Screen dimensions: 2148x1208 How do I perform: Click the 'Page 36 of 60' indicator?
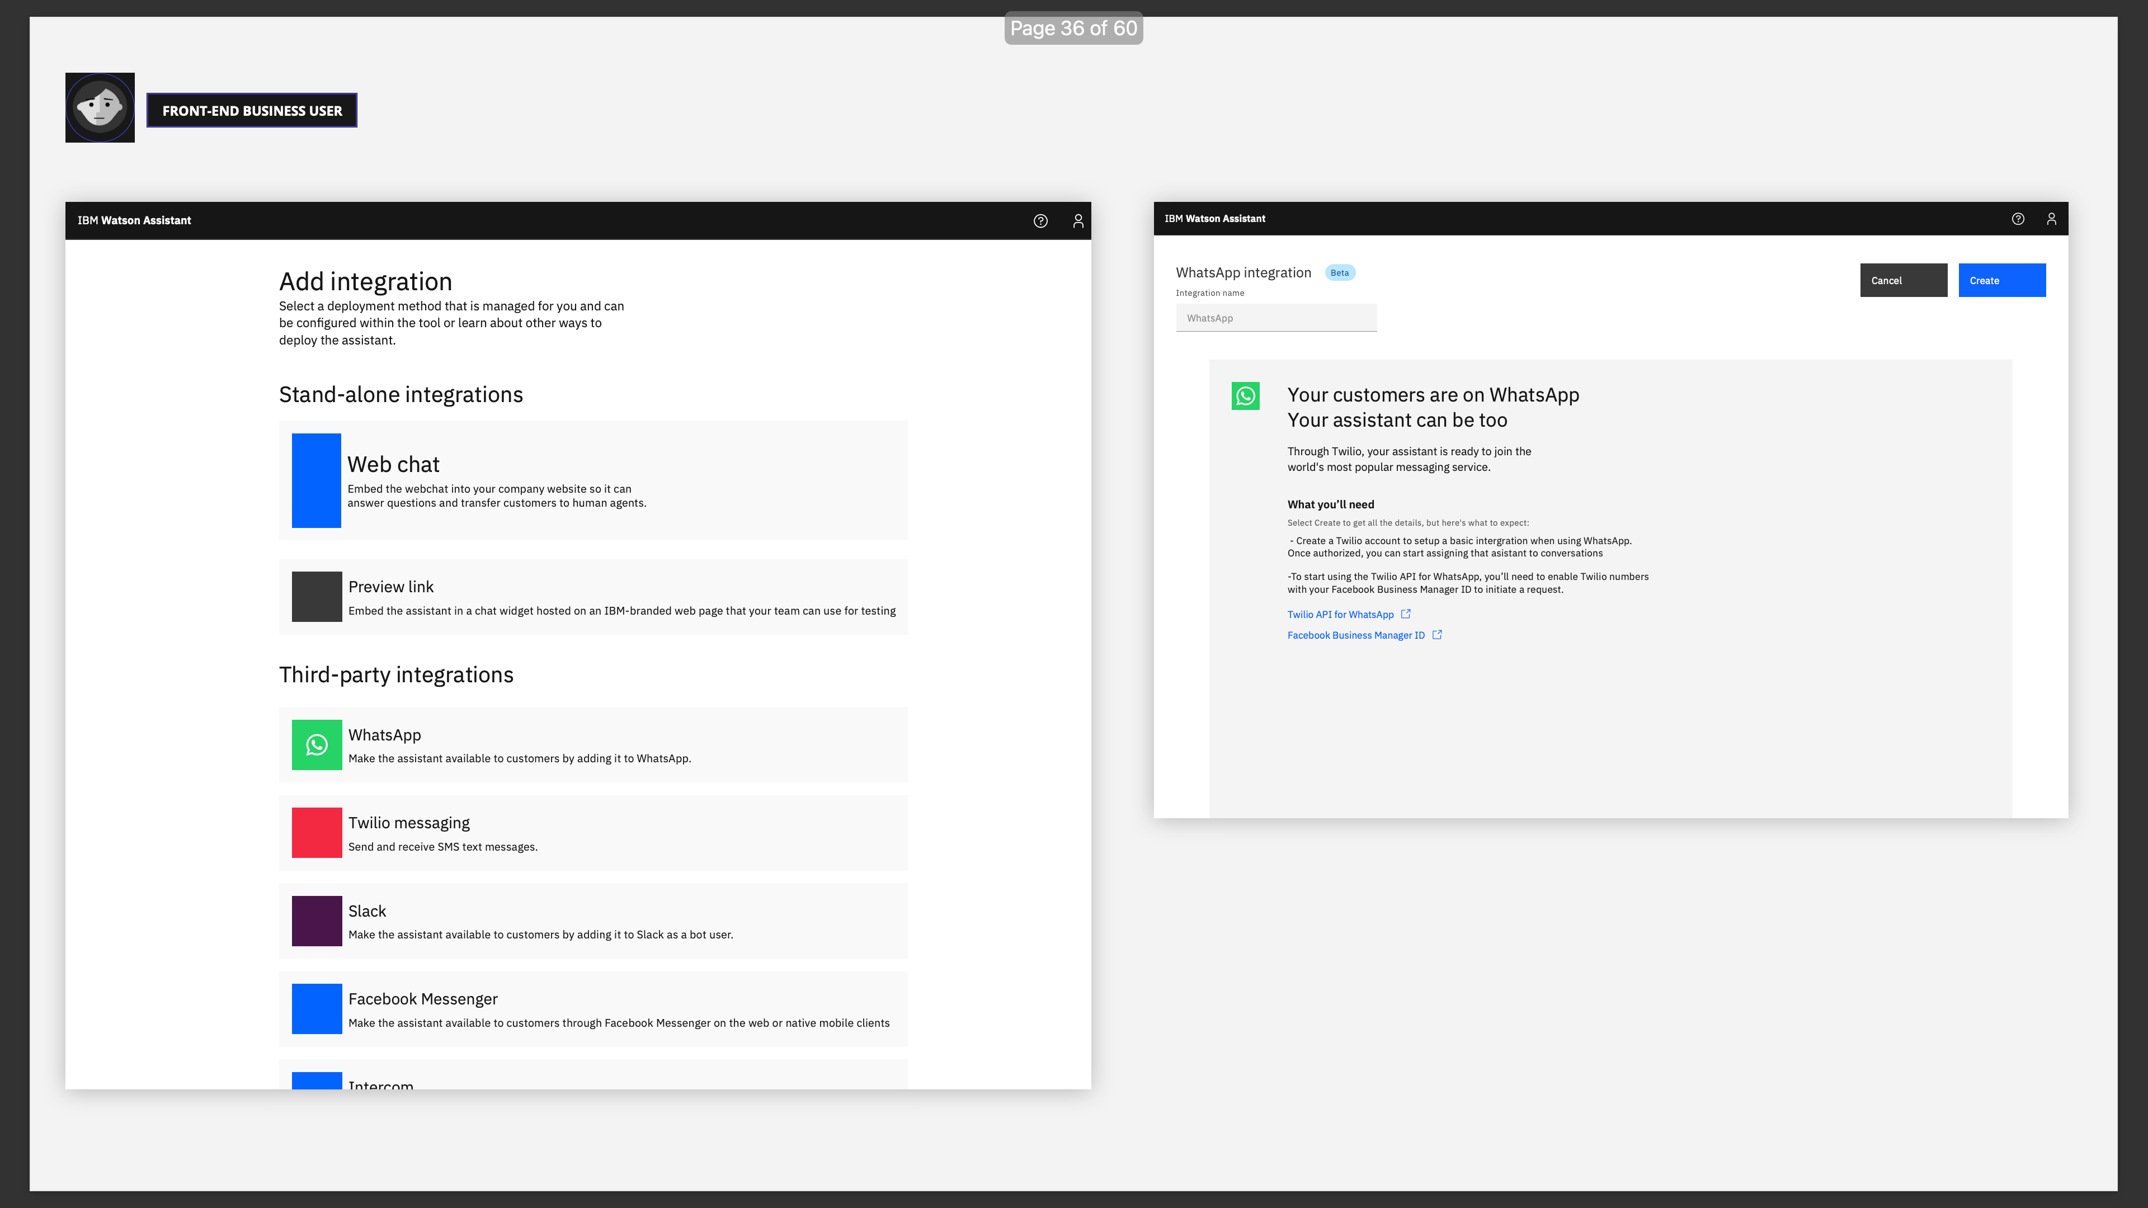click(x=1073, y=29)
